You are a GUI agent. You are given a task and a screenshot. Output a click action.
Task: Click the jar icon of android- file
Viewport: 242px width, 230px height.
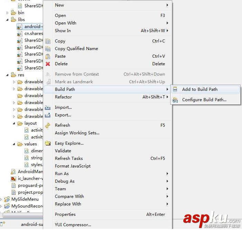pyautogui.click(x=20, y=27)
